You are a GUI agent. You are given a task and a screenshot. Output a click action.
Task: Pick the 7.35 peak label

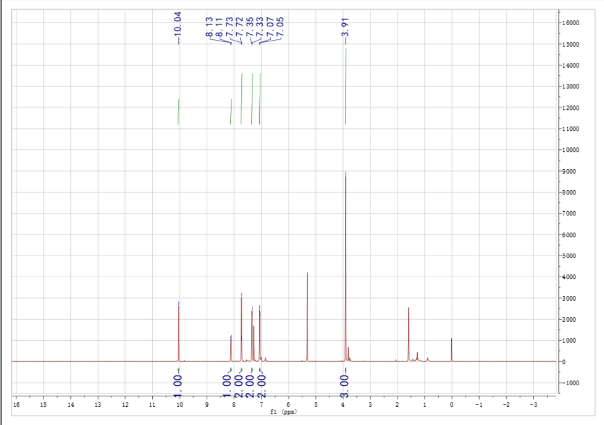[250, 27]
